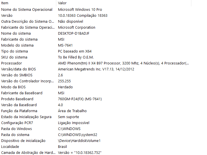Select the SKU do sistema row
Image resolution: width=207 pixels, height=155 pixels.
point(96,57)
